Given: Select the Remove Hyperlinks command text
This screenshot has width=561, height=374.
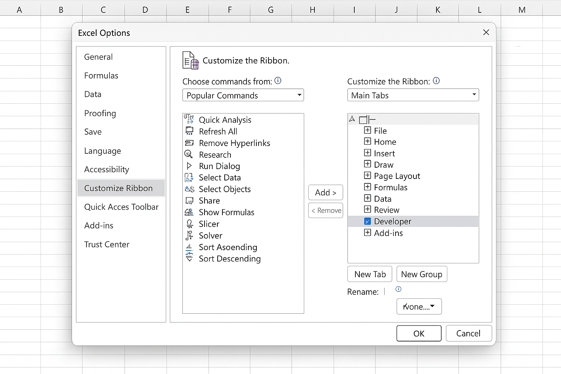Looking at the screenshot, I should (x=234, y=143).
